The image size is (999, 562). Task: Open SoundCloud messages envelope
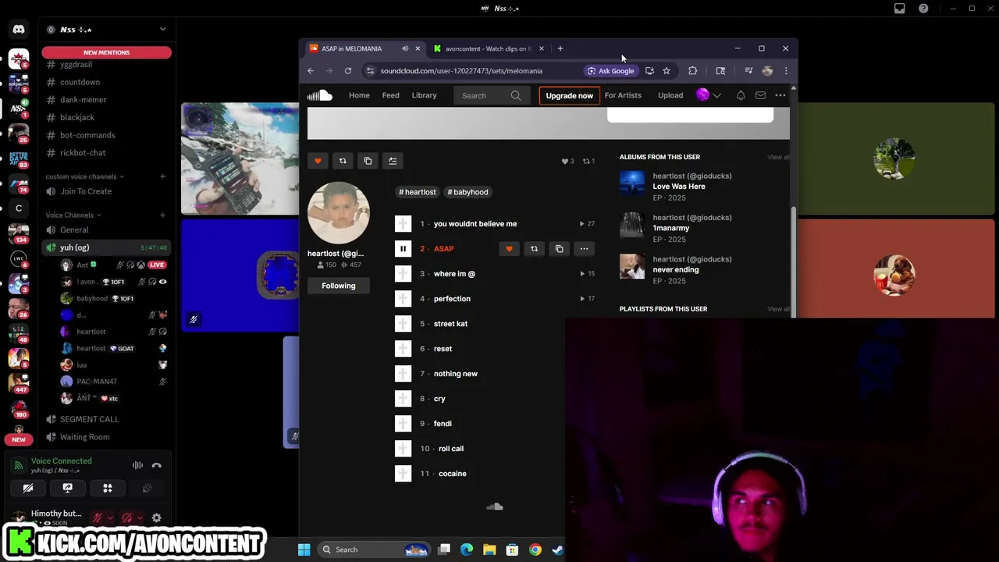[x=760, y=95]
